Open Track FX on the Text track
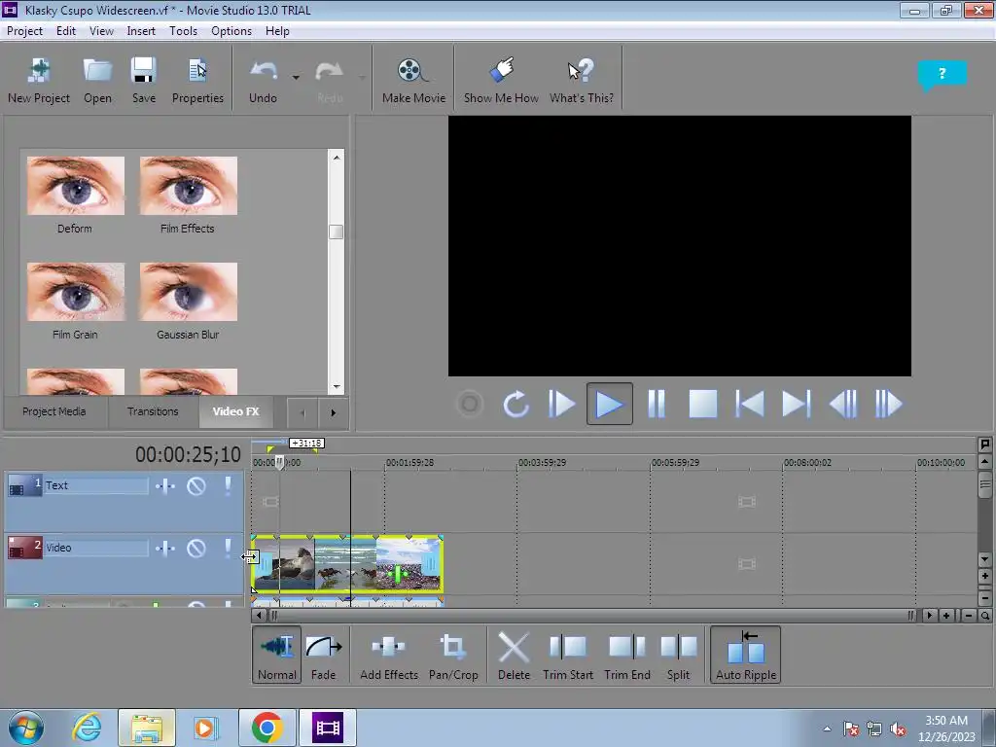Viewport: 996px width, 747px height. click(165, 486)
